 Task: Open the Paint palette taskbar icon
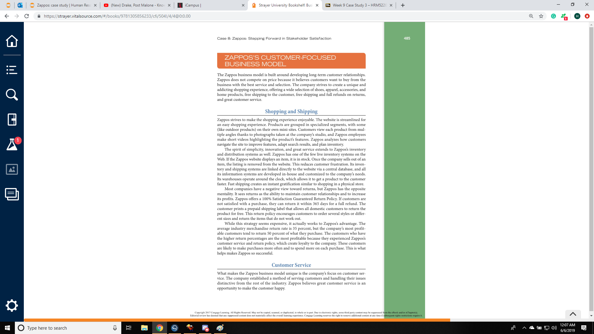(220, 328)
